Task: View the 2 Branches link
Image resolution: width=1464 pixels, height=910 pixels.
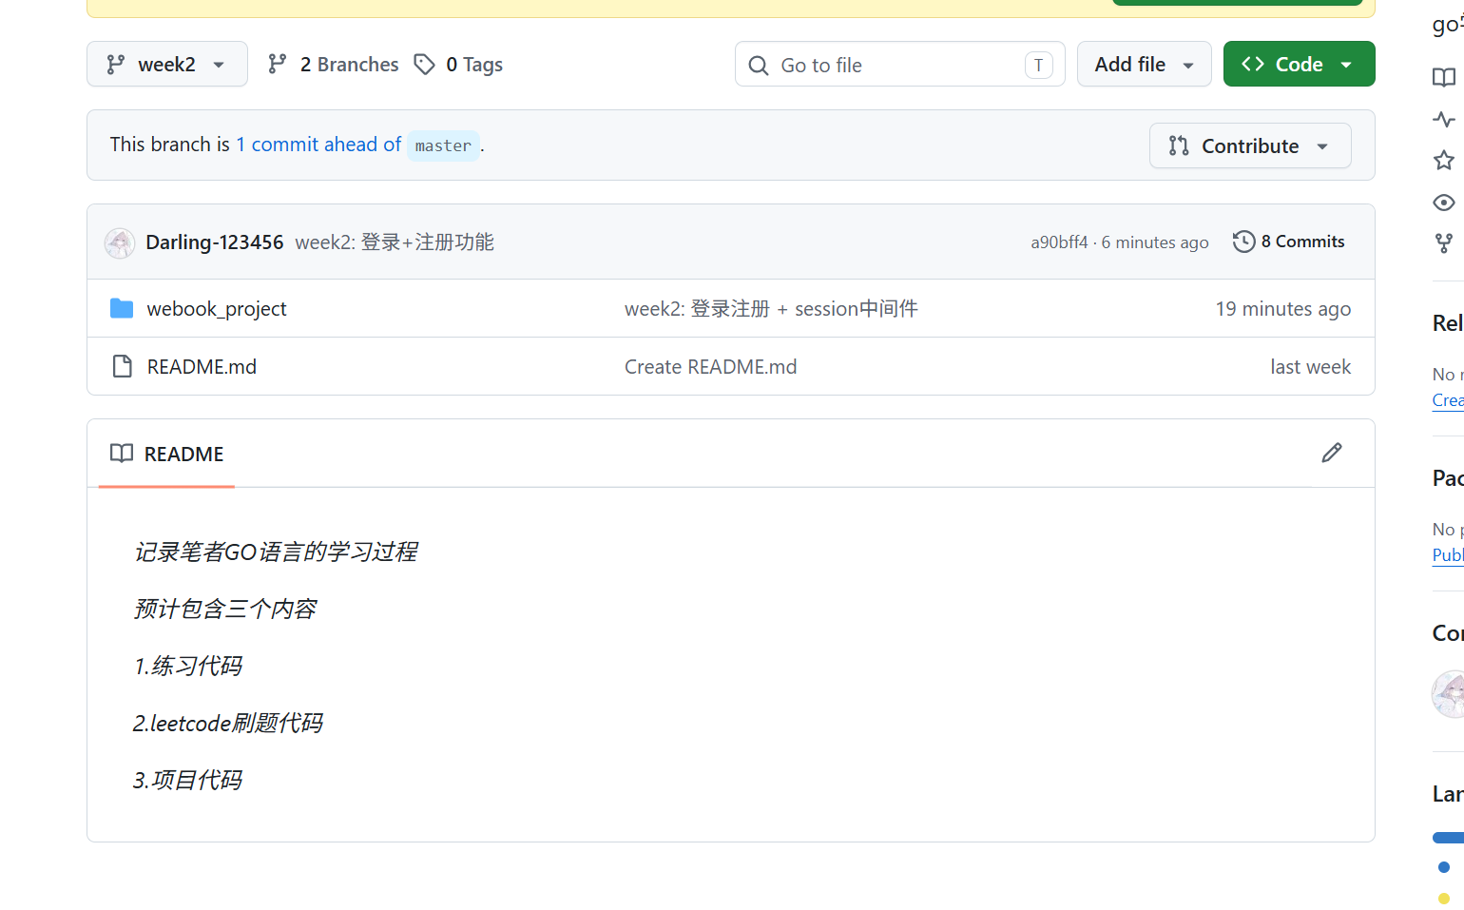Action: [334, 64]
